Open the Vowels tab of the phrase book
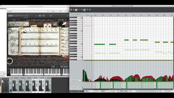The width and height of the screenshot is (174, 98). coord(34,26)
